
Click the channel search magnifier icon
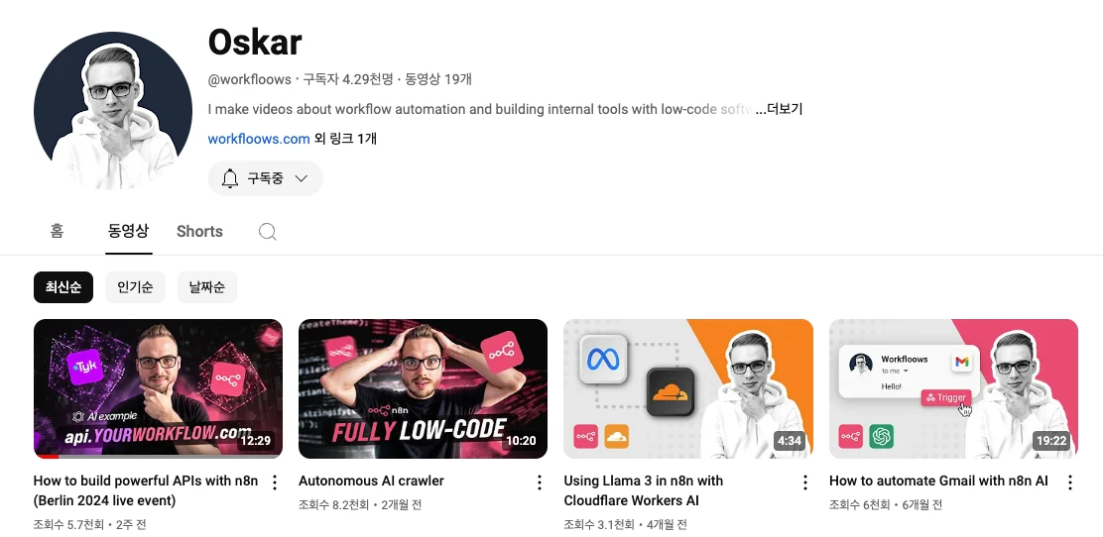[x=267, y=232]
